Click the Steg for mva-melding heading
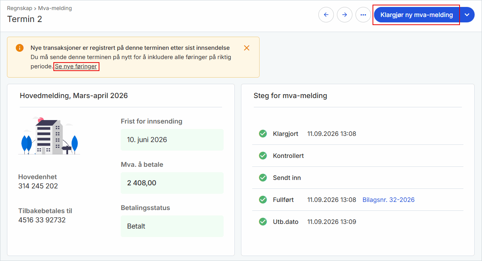This screenshot has height=261, width=482. click(291, 95)
